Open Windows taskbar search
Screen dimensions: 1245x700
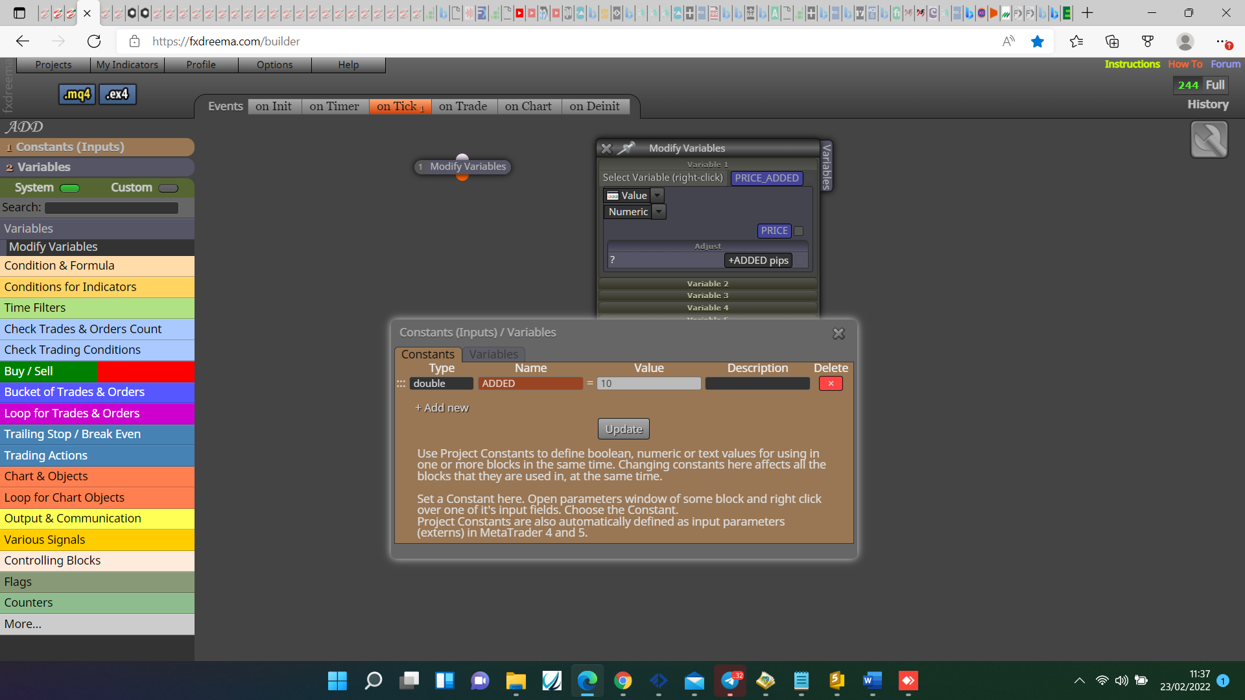[x=373, y=681]
